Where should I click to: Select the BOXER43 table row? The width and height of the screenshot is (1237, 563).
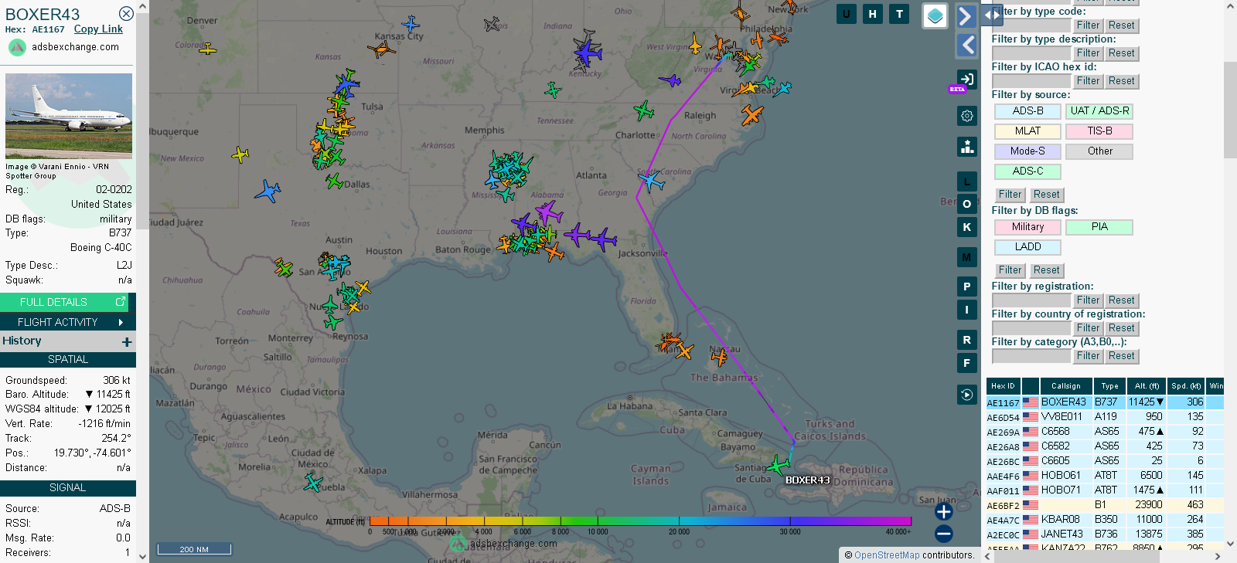pos(1105,402)
